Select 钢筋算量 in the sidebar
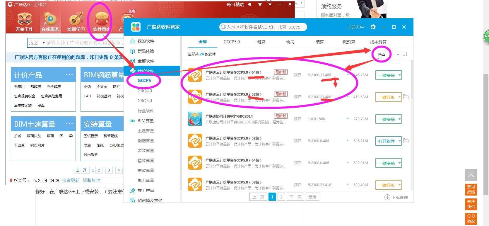The height and width of the screenshot is (226, 489). tap(146, 141)
